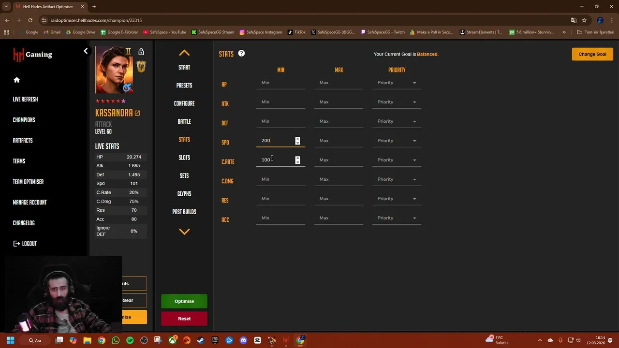
Task: Open the Stats help question mark
Action: tap(241, 54)
